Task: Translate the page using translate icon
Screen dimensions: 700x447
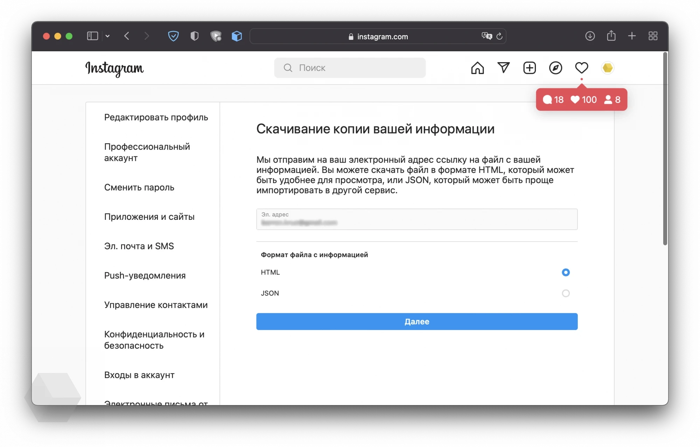Action: pos(486,36)
